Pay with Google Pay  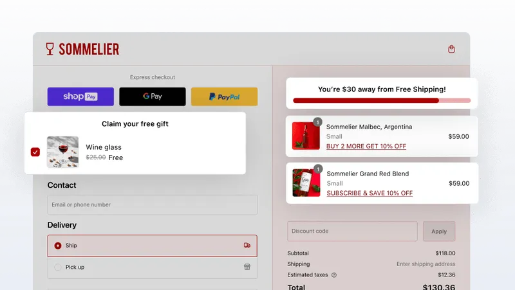[153, 96]
